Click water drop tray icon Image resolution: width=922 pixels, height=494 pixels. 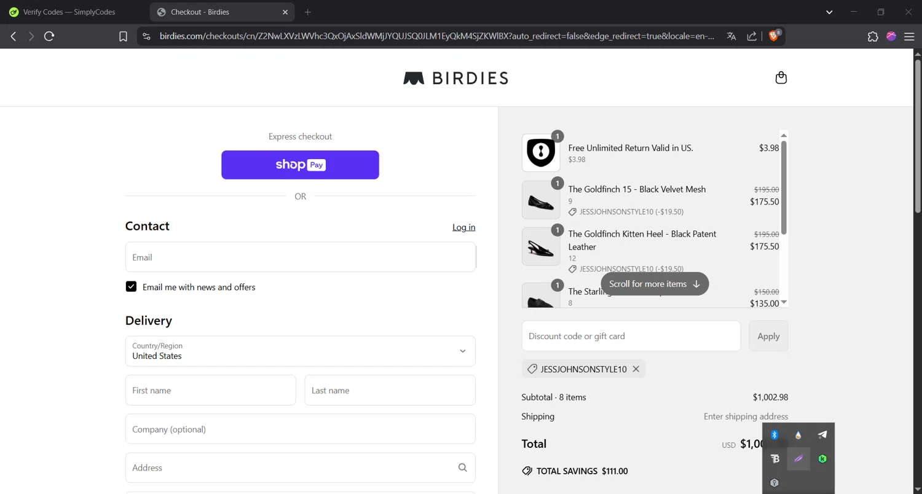coord(798,434)
